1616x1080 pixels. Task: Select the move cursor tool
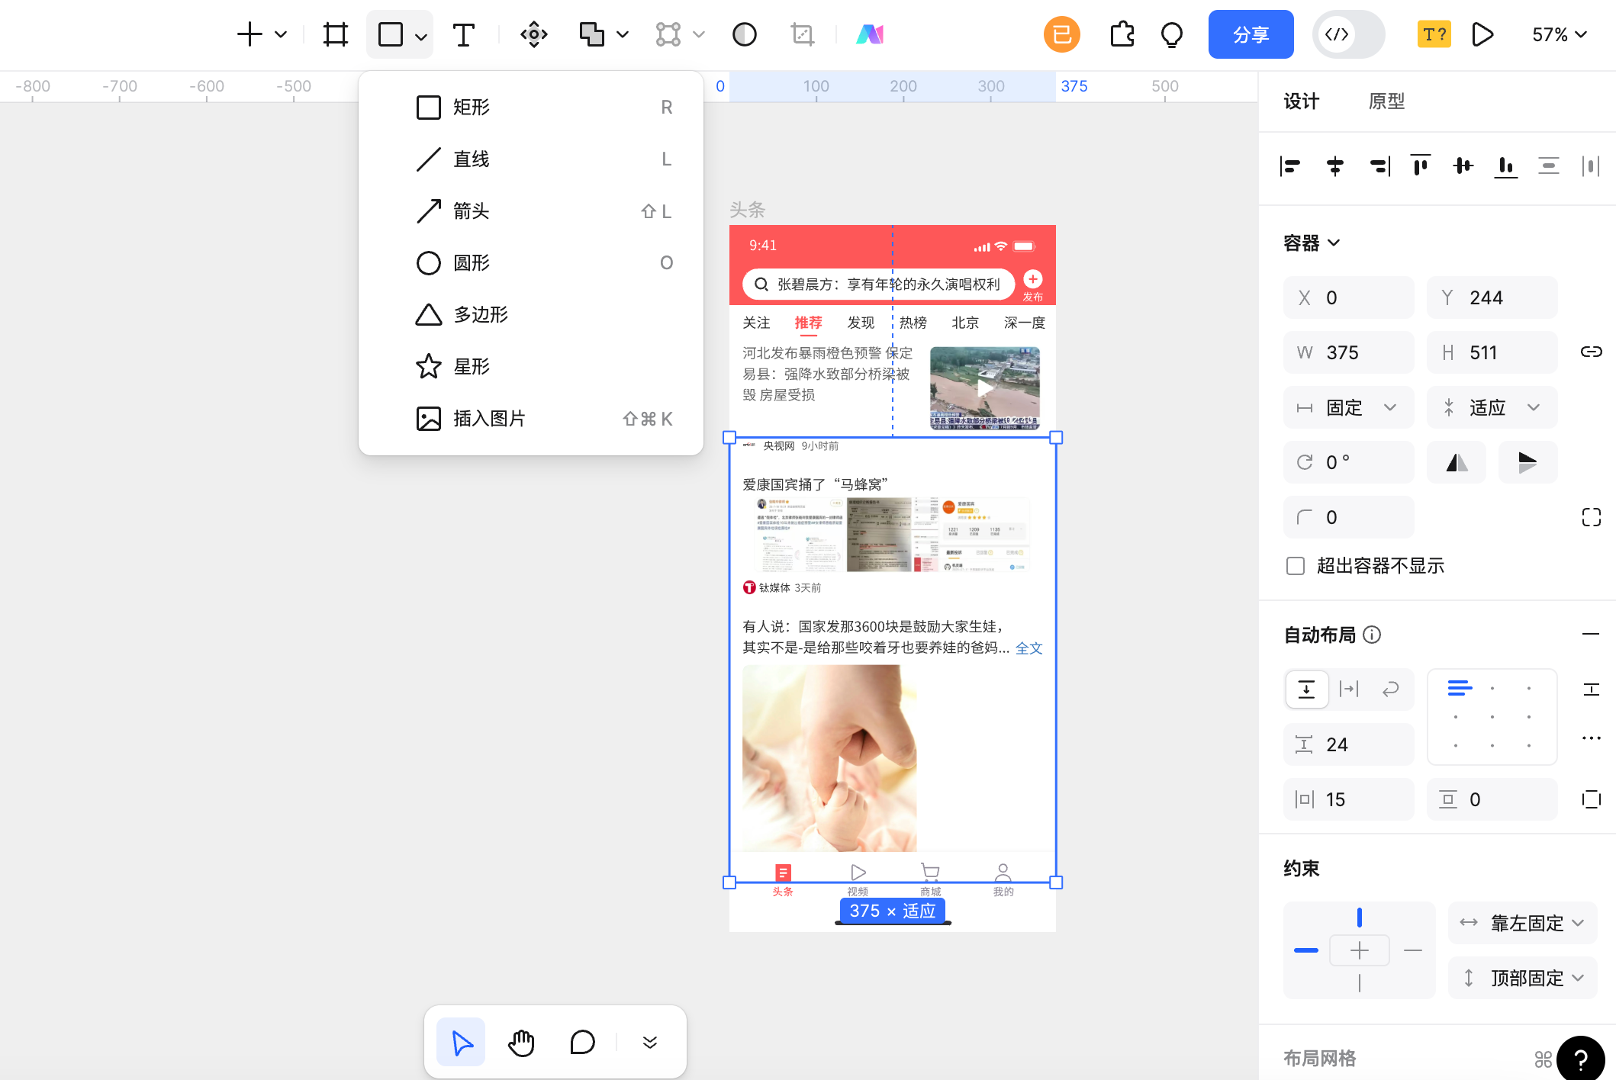point(461,1042)
